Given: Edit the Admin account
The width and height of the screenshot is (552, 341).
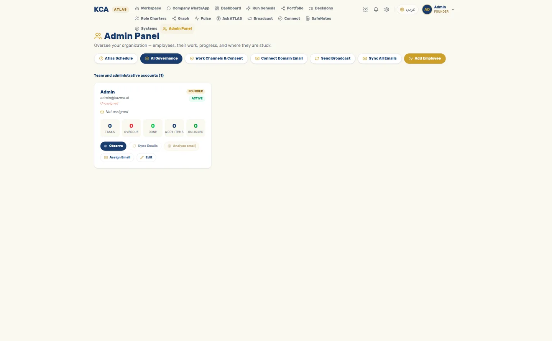Looking at the screenshot, I should pos(146,157).
